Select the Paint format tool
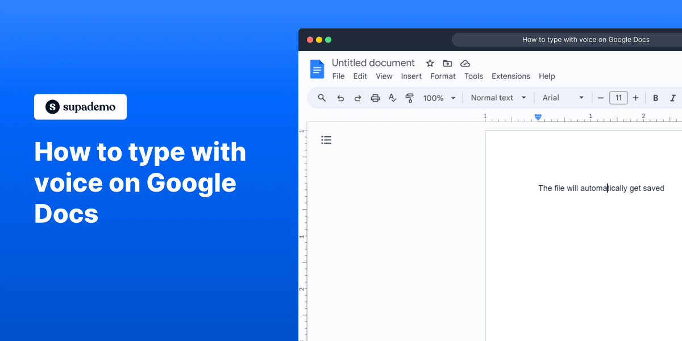 pos(410,98)
